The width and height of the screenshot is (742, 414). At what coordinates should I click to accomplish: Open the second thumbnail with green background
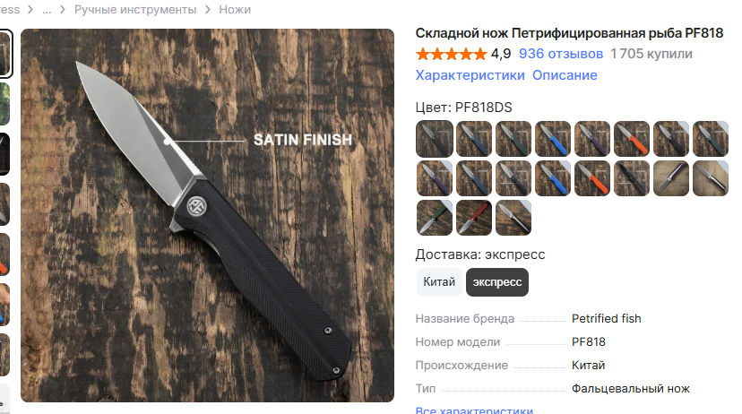point(4,104)
